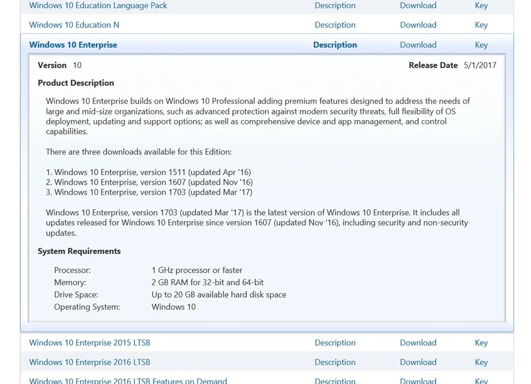Click the 'Version' label

click(52, 65)
